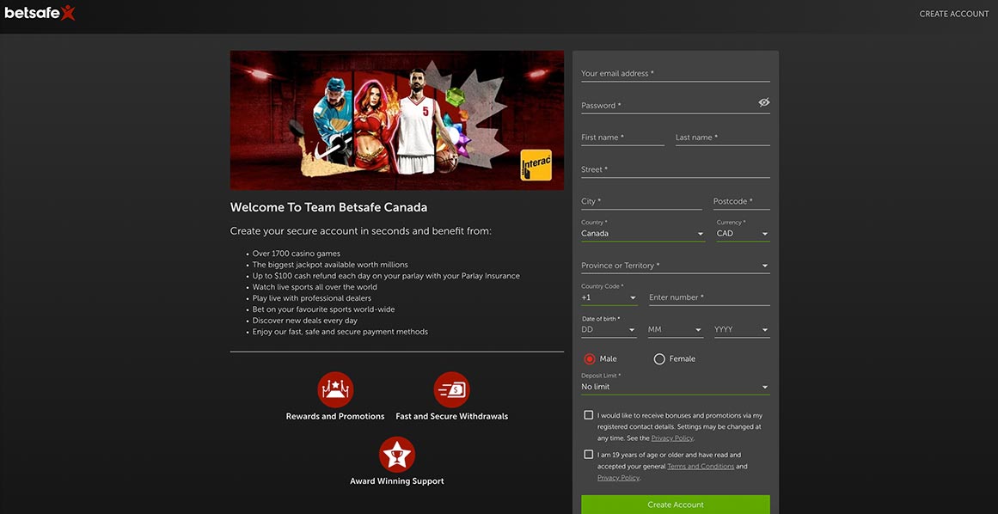Open the Country dropdown showing Canada
Viewport: 998px width, 514px height.
tap(643, 234)
